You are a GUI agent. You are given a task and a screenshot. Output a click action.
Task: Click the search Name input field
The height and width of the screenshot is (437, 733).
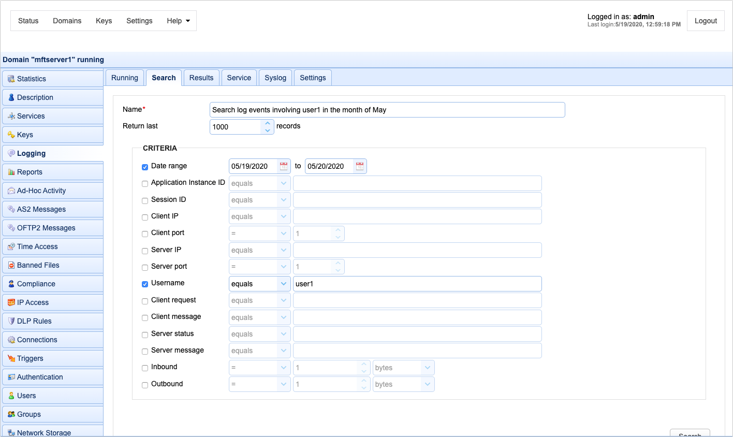387,110
